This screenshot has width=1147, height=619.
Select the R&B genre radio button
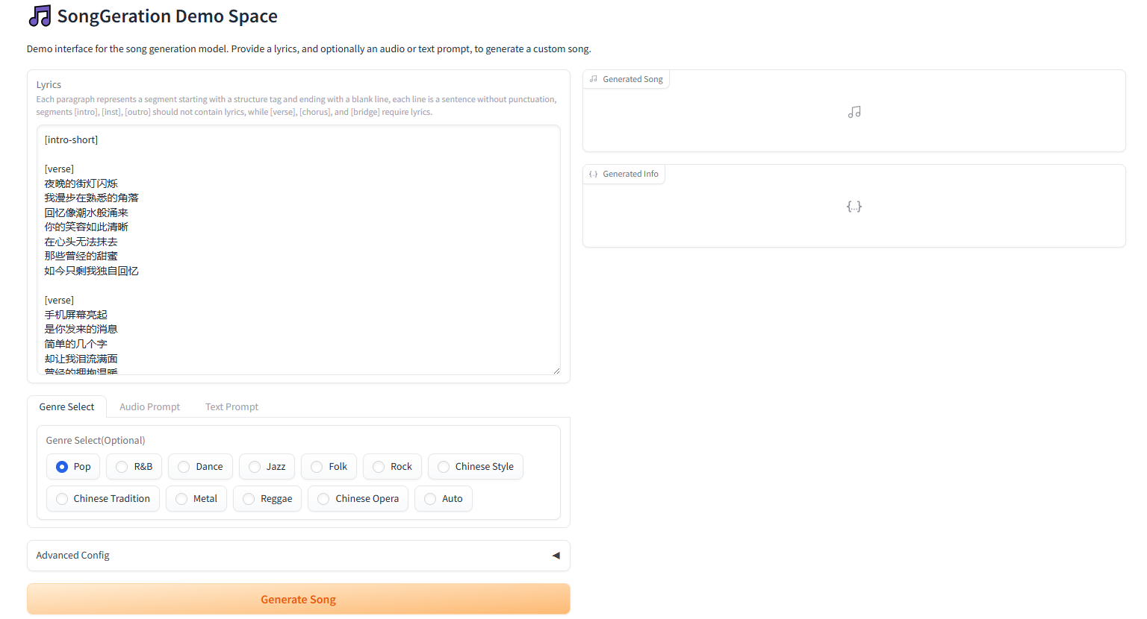pos(122,467)
